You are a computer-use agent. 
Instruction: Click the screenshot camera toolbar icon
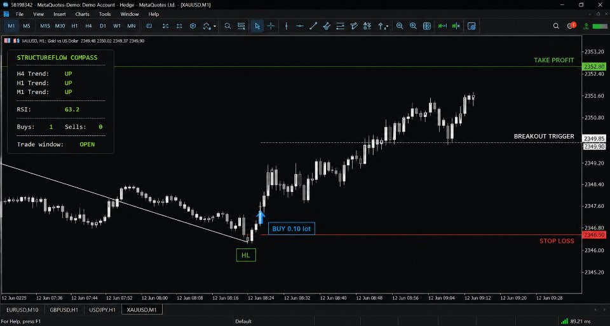point(149,26)
